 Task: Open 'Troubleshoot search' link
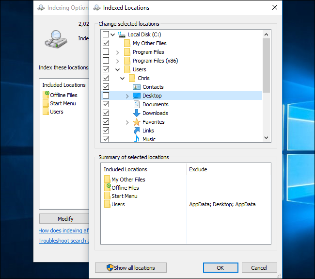[63, 241]
